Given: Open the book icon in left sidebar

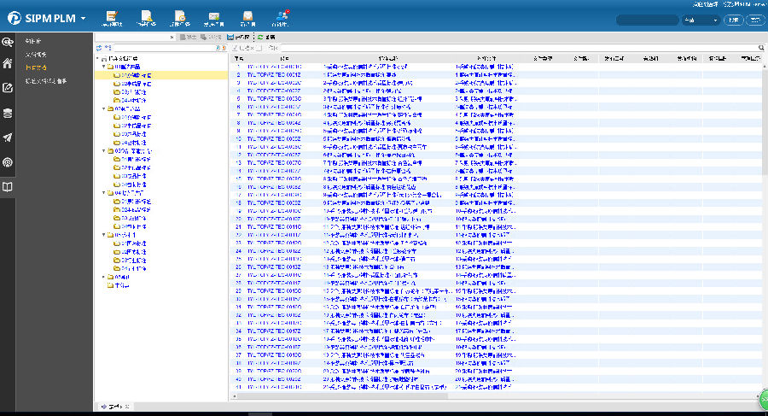Looking at the screenshot, I should [8, 186].
